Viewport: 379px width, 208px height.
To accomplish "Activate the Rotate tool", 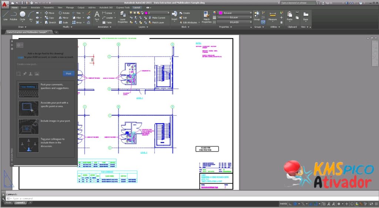I will [64, 13].
